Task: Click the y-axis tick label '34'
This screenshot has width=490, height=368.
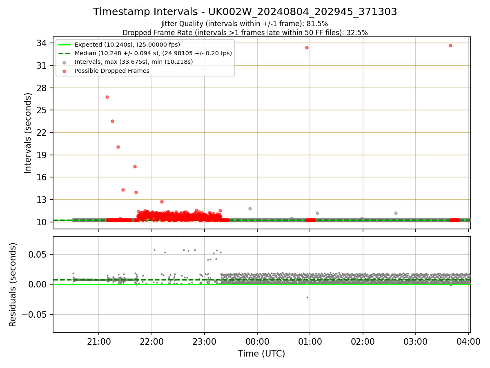Action: coord(42,43)
